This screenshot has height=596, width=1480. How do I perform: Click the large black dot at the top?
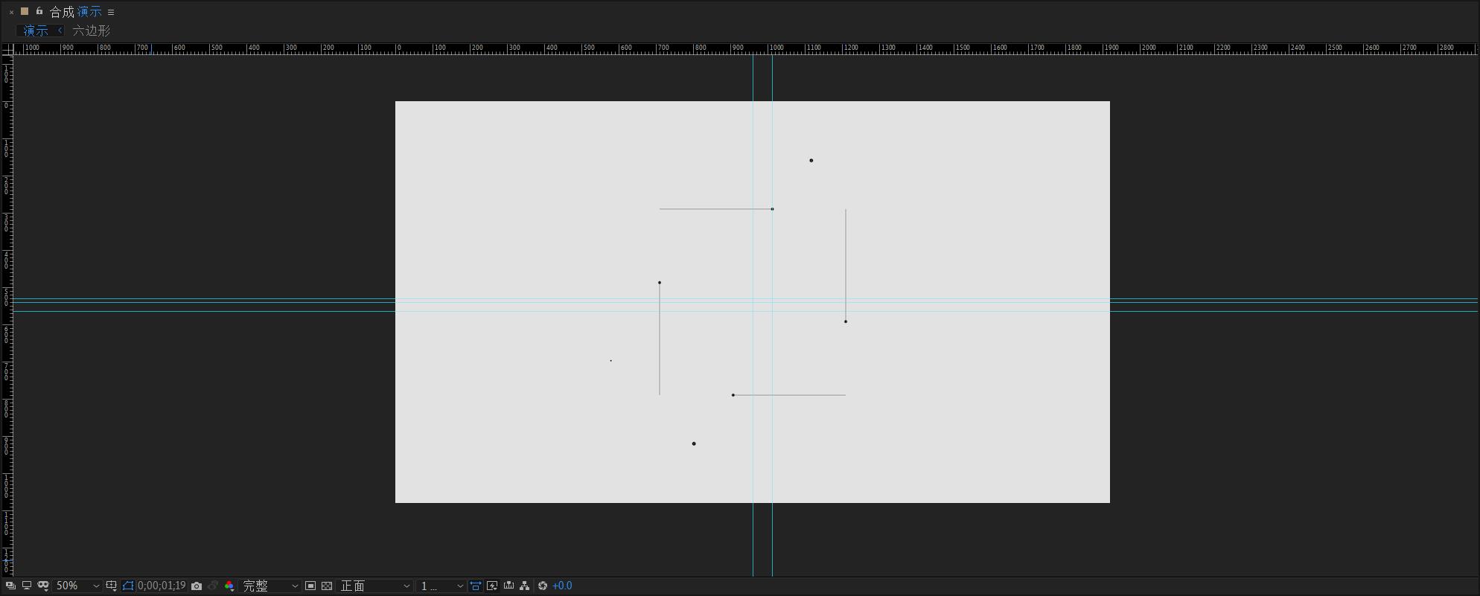811,161
